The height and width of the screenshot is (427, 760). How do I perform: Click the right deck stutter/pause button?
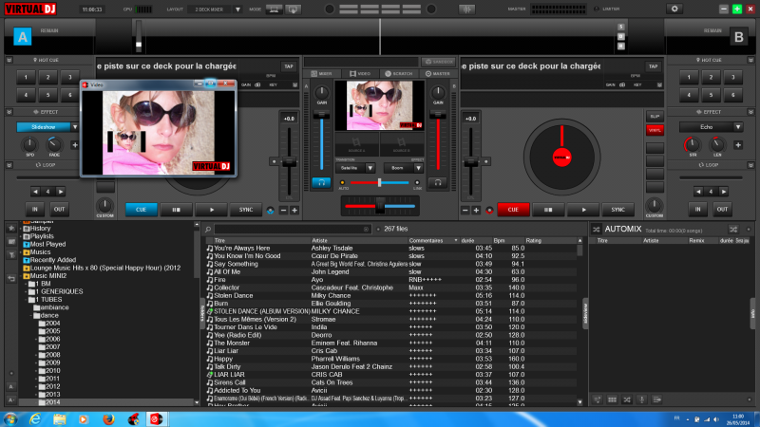(x=548, y=210)
